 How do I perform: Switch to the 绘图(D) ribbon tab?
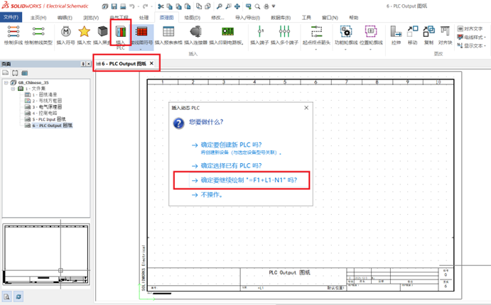tap(192, 18)
